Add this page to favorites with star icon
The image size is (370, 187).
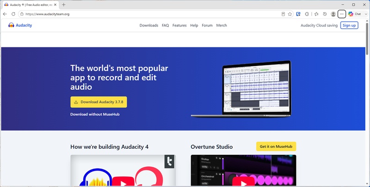(x=290, y=14)
